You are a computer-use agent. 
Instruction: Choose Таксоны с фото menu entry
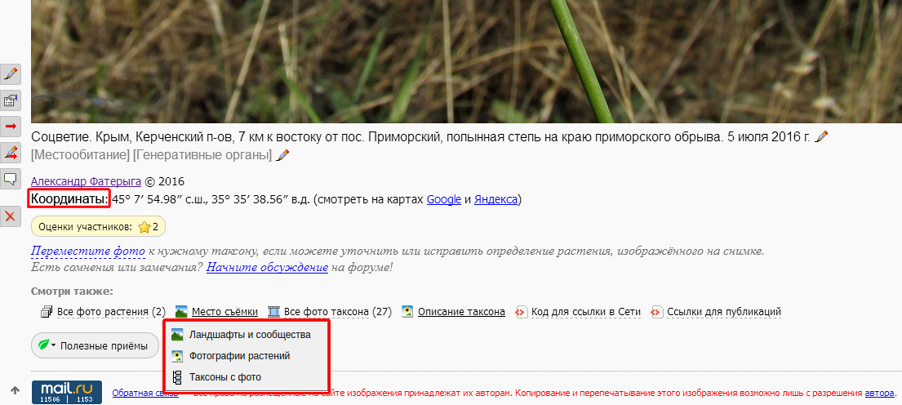point(225,377)
